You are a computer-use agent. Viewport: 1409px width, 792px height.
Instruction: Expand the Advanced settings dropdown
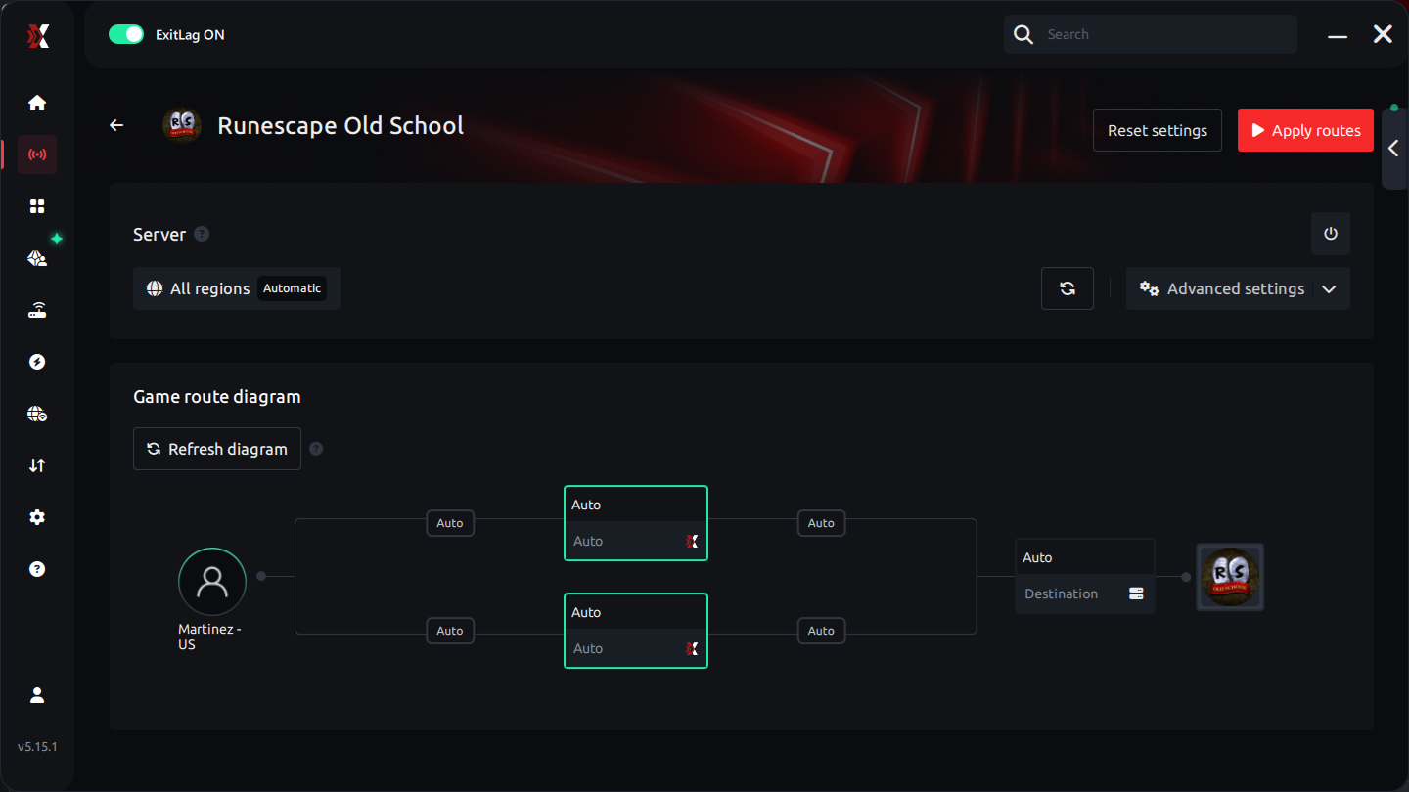coord(1238,288)
